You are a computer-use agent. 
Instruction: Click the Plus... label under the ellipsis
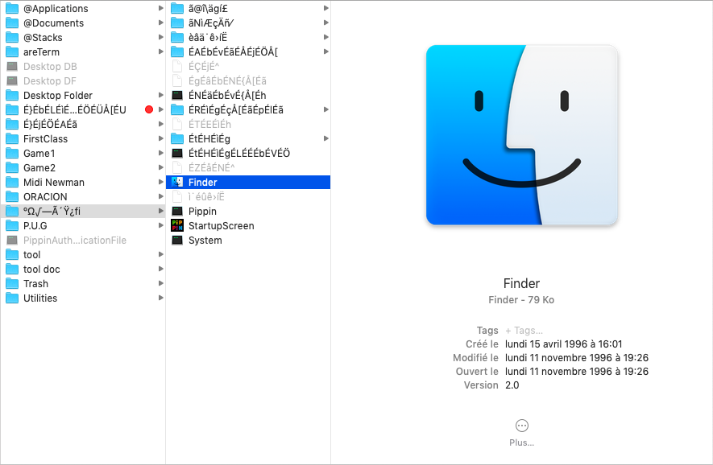point(521,442)
